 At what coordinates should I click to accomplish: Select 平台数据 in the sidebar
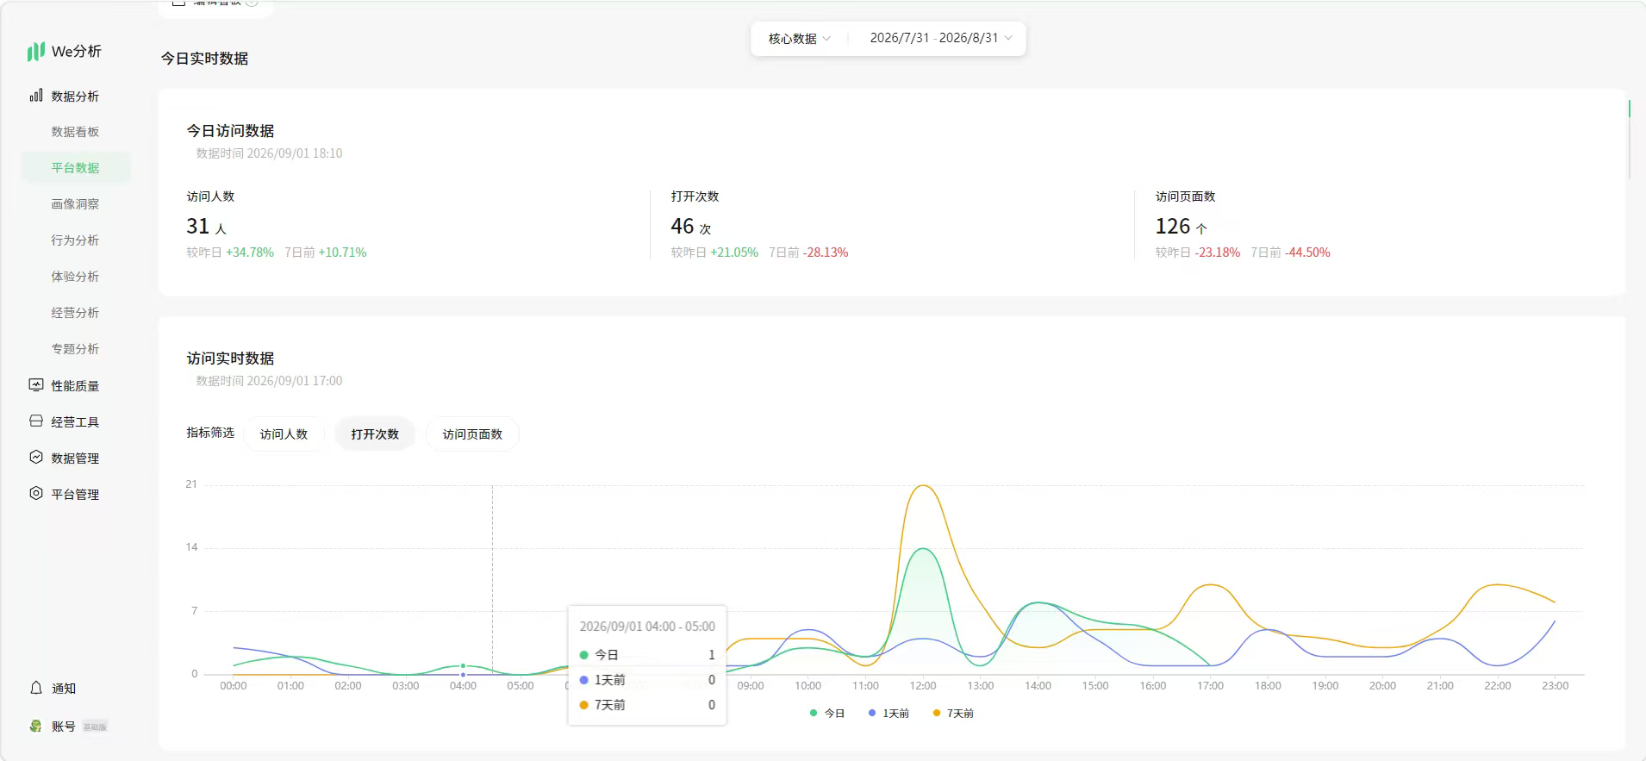[x=75, y=168]
